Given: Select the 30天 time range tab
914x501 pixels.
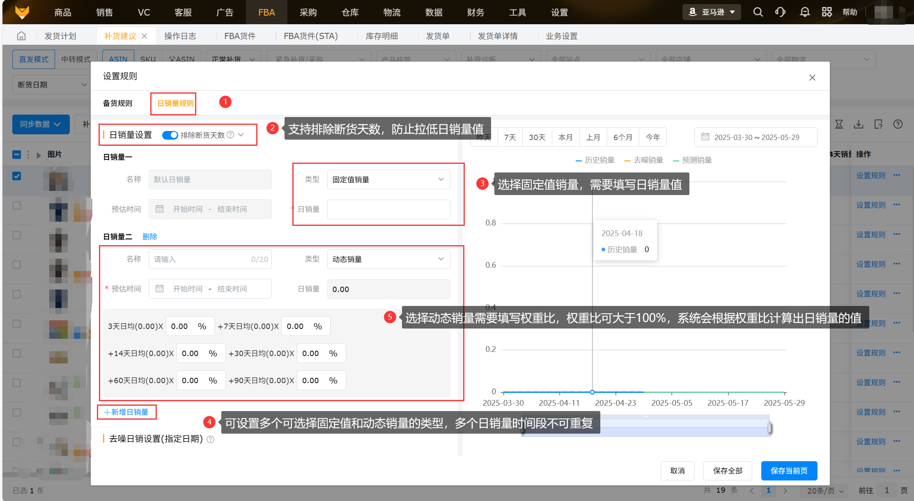Looking at the screenshot, I should click(537, 137).
